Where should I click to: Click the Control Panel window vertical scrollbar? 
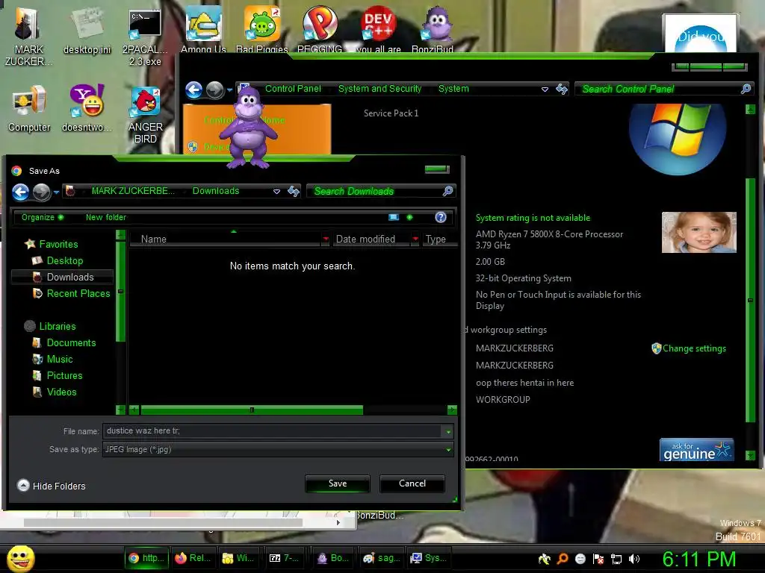[750, 300]
